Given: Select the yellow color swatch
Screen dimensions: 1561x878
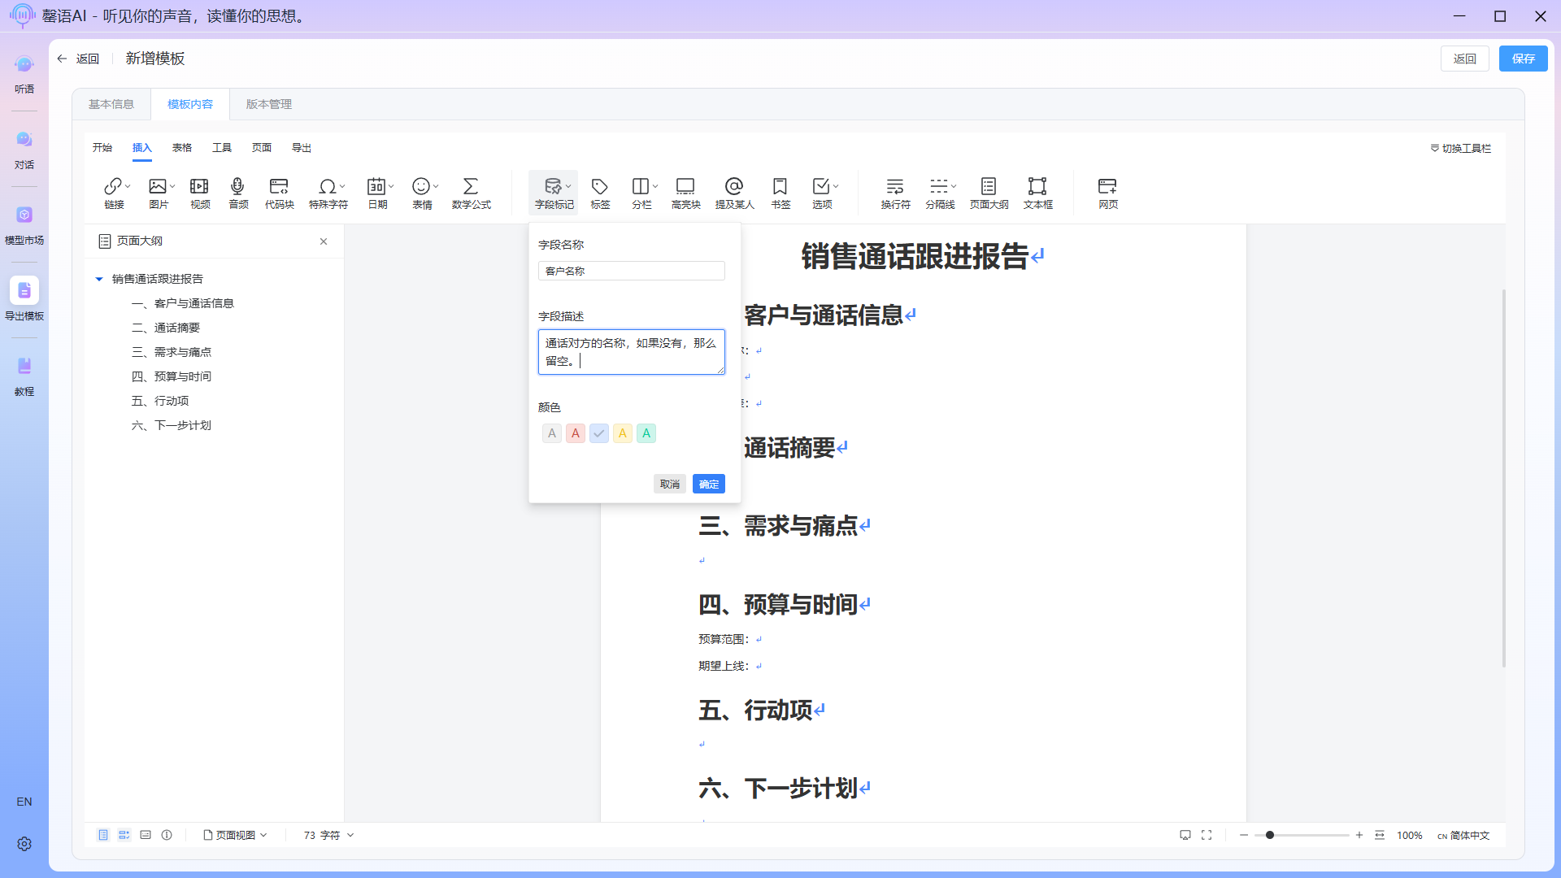Looking at the screenshot, I should [623, 433].
